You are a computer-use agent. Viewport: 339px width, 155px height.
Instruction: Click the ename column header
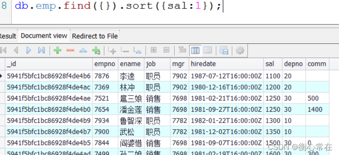tap(131, 64)
